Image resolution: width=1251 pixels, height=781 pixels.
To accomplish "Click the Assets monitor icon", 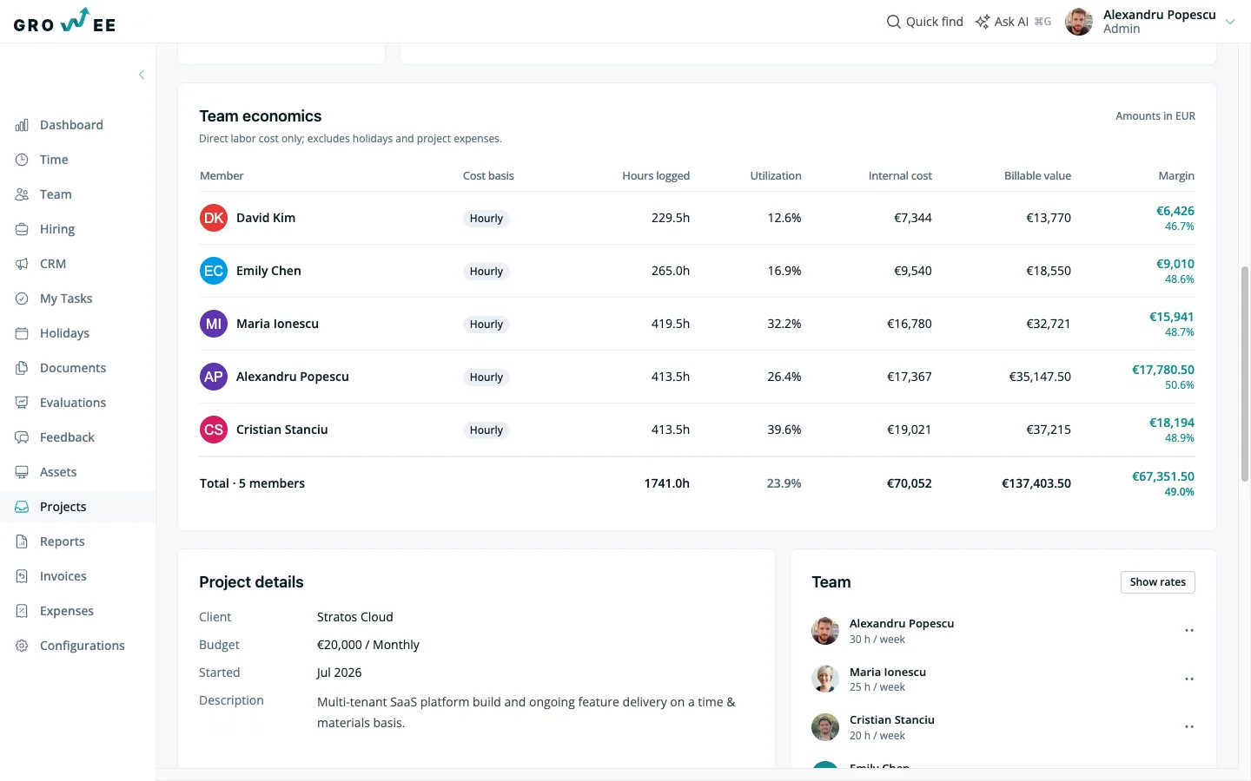I will coord(22,472).
